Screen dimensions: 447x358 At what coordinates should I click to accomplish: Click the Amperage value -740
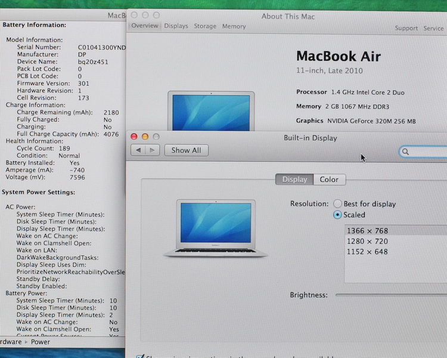[x=77, y=170]
